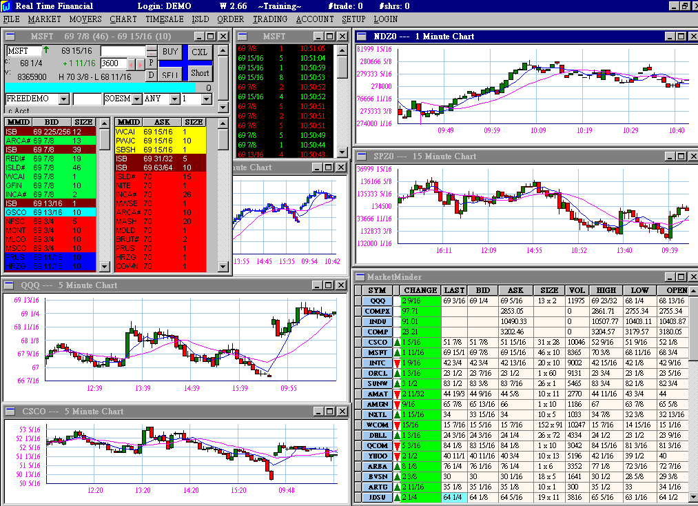Select the SUNW symbol button in MarketMinder
698x506 pixels.
tap(378, 383)
